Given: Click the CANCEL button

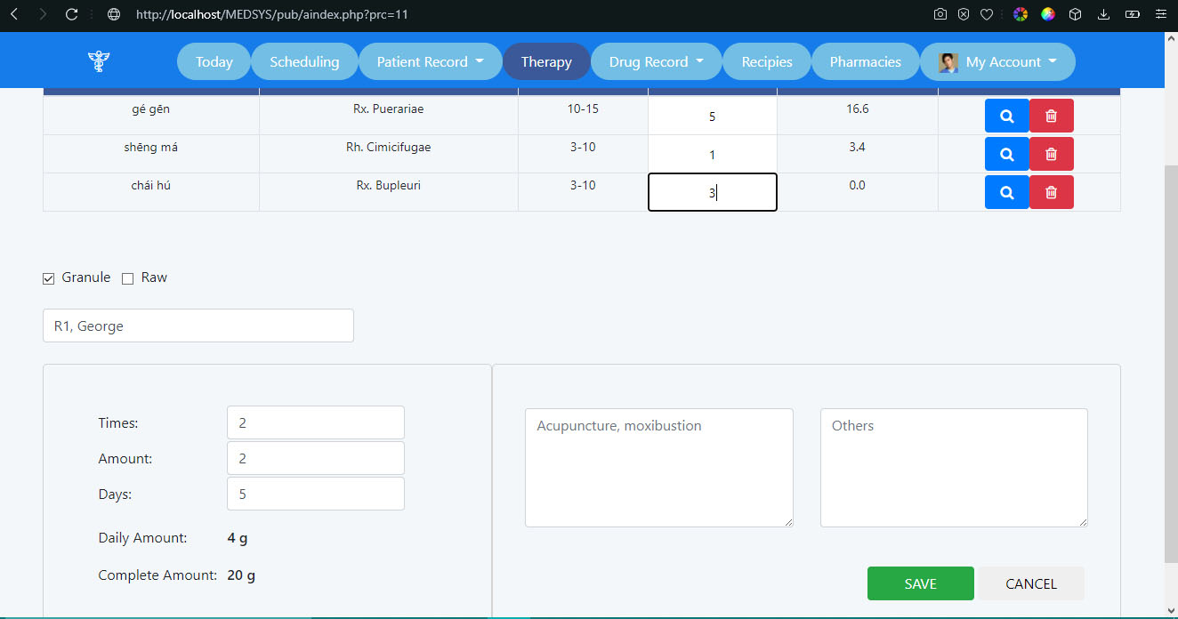Looking at the screenshot, I should (x=1030, y=583).
